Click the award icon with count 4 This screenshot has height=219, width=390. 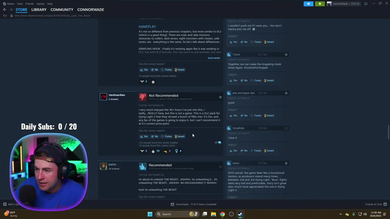tap(178, 151)
